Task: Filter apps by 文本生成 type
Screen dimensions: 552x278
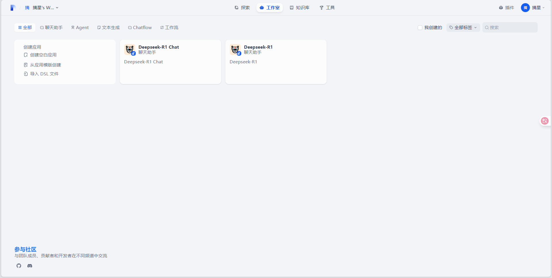Action: [x=108, y=28]
